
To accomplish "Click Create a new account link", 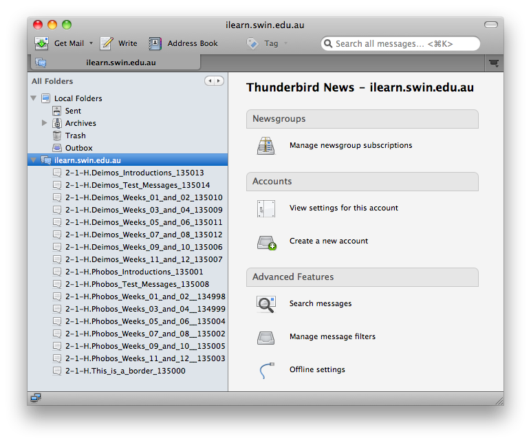I will 329,241.
